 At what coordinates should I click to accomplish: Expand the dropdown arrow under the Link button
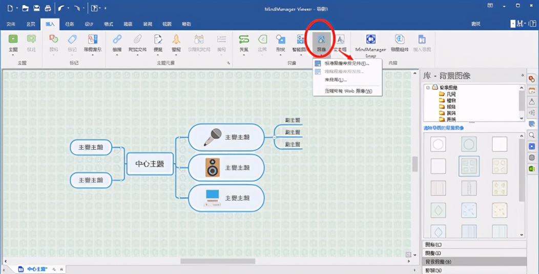[x=117, y=55]
